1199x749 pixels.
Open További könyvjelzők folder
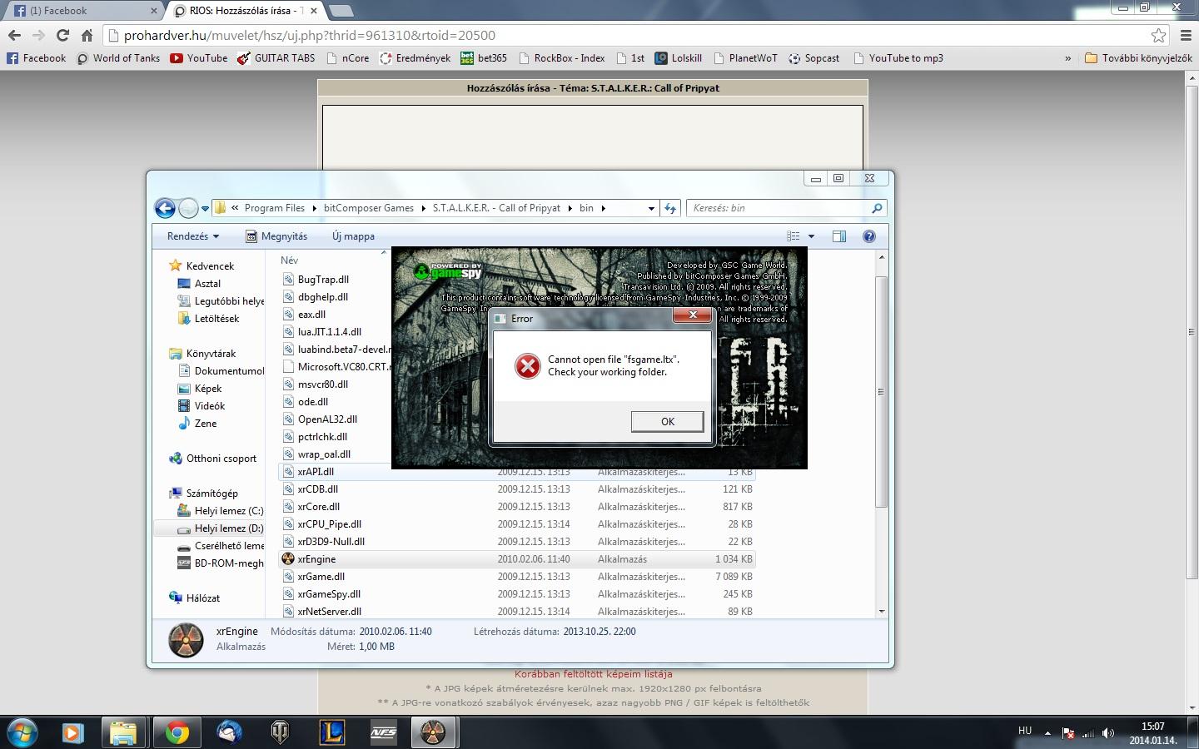point(1138,58)
